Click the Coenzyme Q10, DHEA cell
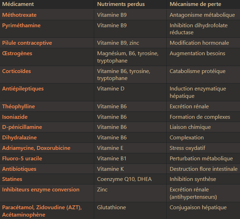Image resolution: width=240 pixels, height=219 pixels. tap(124, 179)
